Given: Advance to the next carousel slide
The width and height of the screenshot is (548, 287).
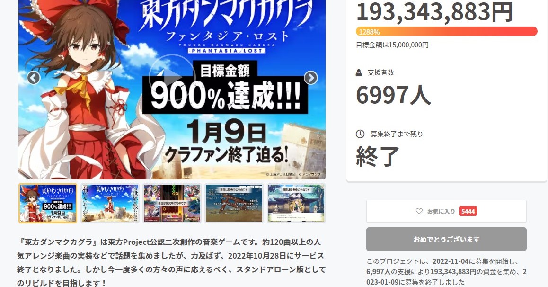Looking at the screenshot, I should pyautogui.click(x=311, y=78).
